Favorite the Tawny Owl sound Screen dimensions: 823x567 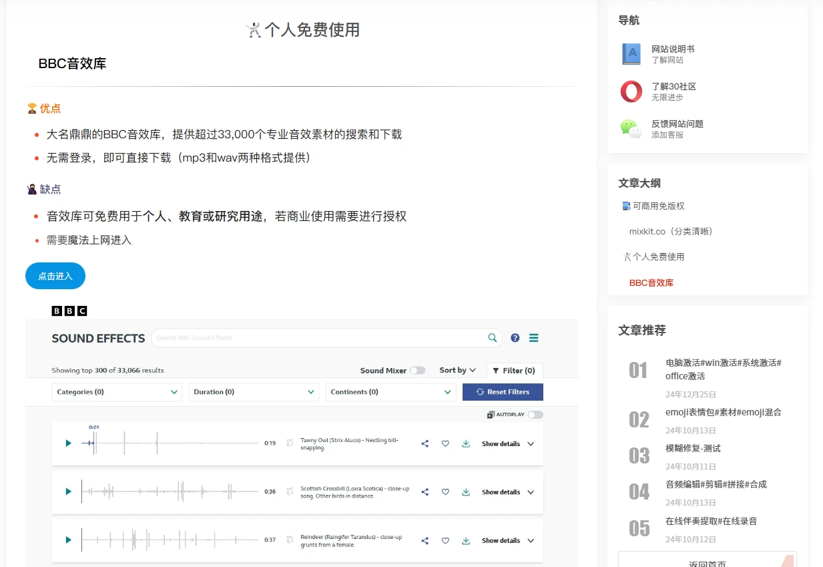click(x=446, y=443)
